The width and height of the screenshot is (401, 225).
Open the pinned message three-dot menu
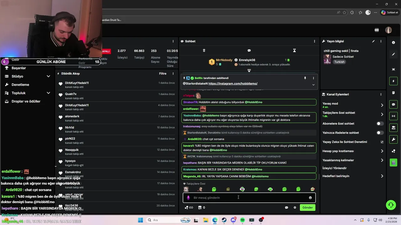313,78
